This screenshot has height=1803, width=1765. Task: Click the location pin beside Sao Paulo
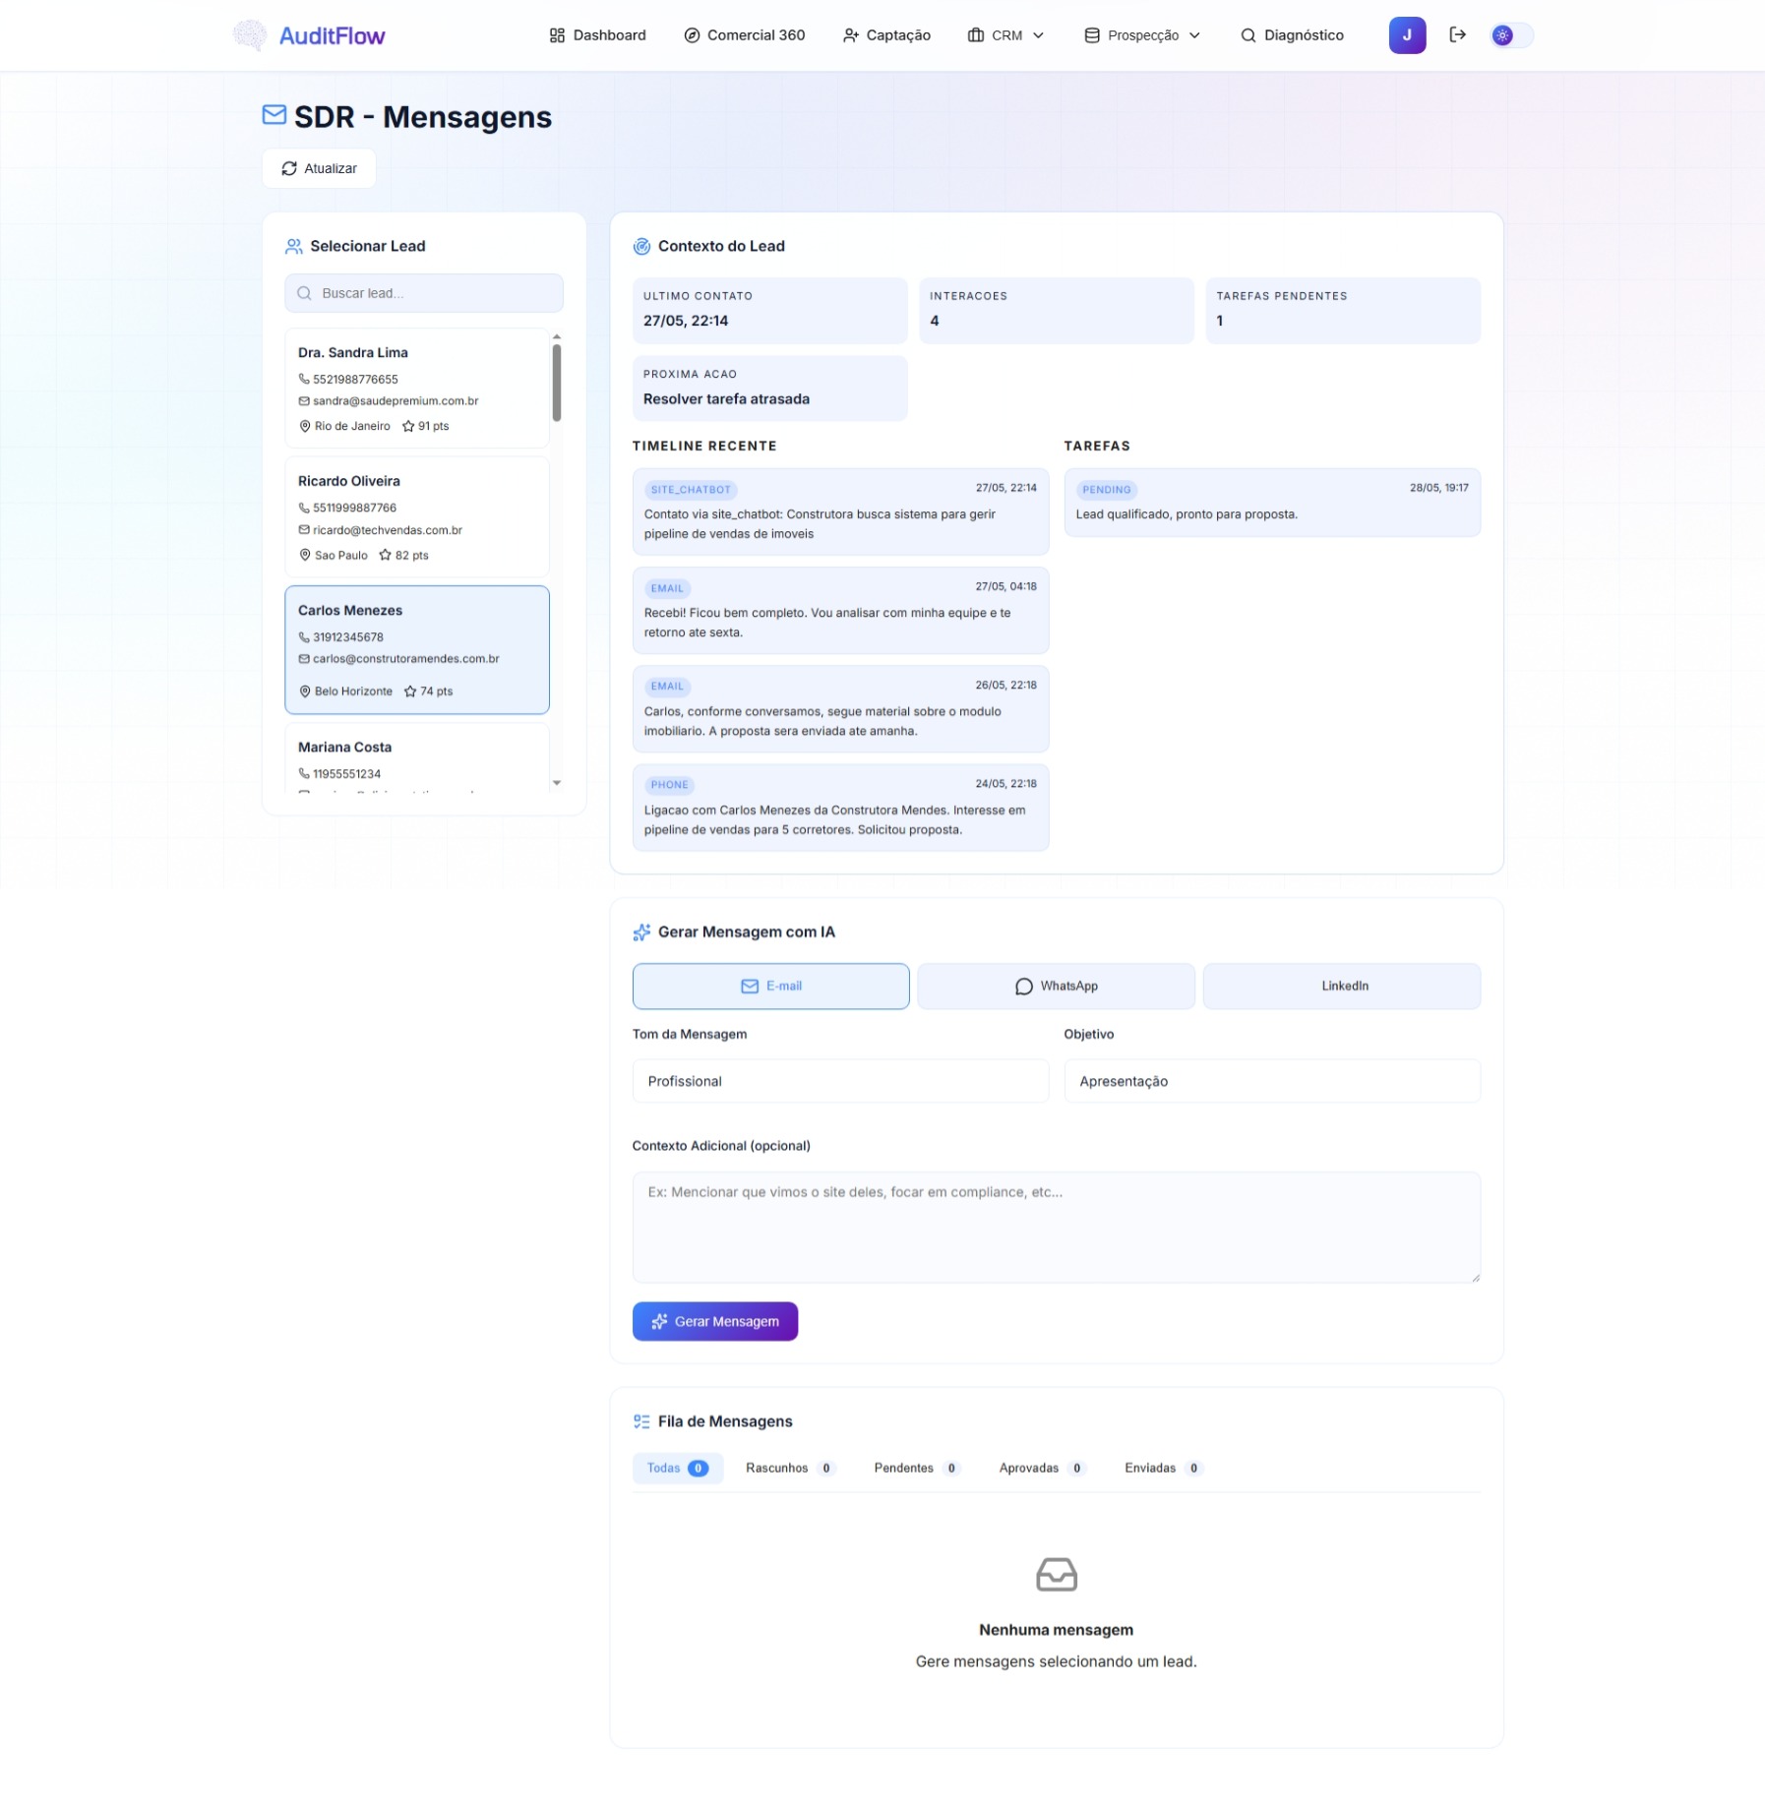point(305,555)
